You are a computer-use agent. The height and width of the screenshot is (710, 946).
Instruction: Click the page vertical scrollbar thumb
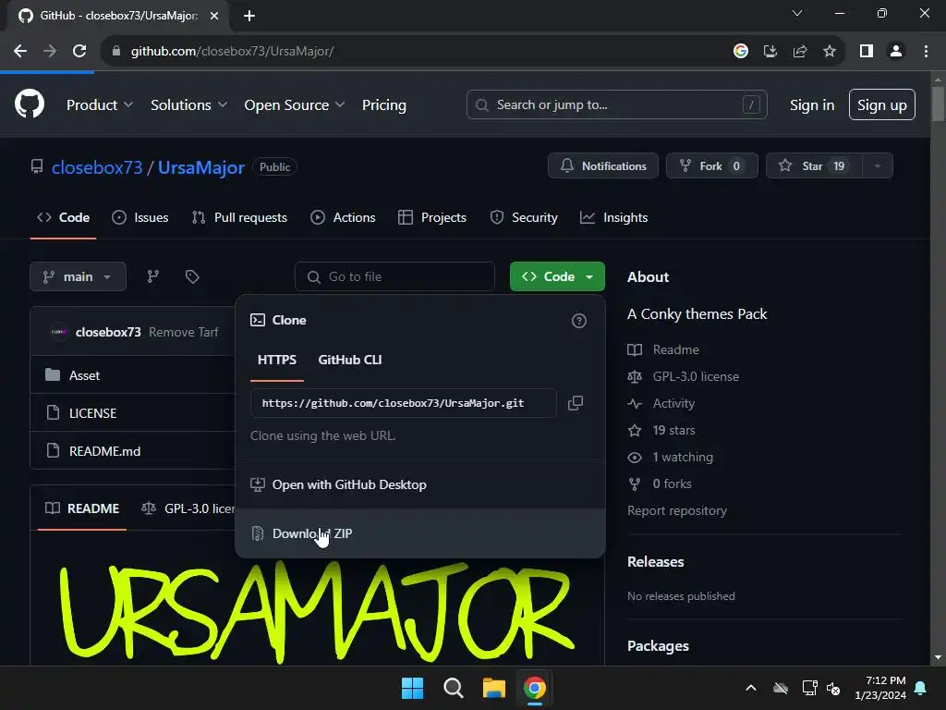pyautogui.click(x=938, y=104)
